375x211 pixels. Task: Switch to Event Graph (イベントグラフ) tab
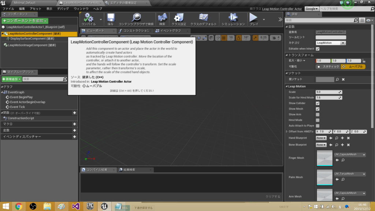pyautogui.click(x=171, y=31)
